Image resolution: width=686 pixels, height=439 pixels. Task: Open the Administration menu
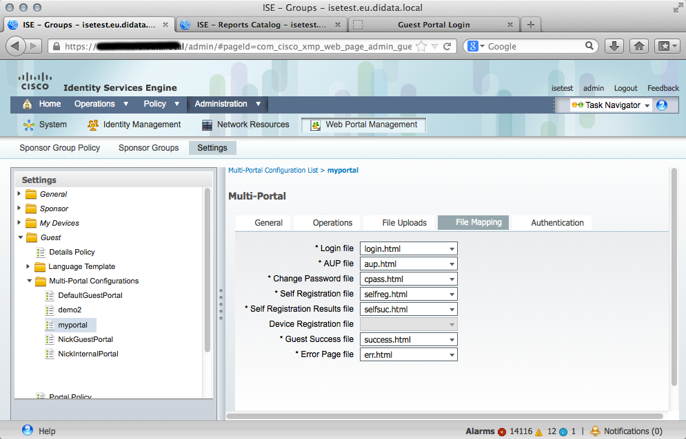[x=228, y=104]
